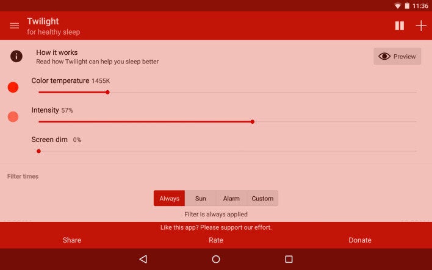
Task: Click the Intensity slider handle
Action: (253, 122)
